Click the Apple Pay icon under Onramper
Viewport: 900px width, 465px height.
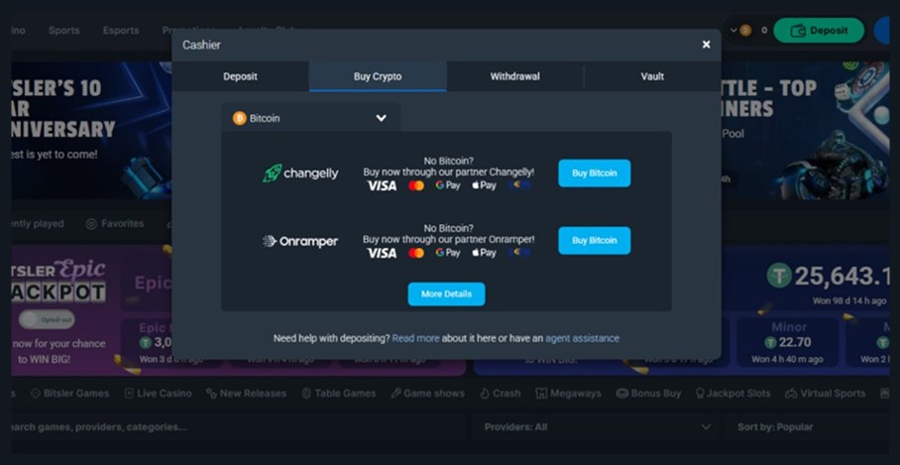pyautogui.click(x=484, y=253)
